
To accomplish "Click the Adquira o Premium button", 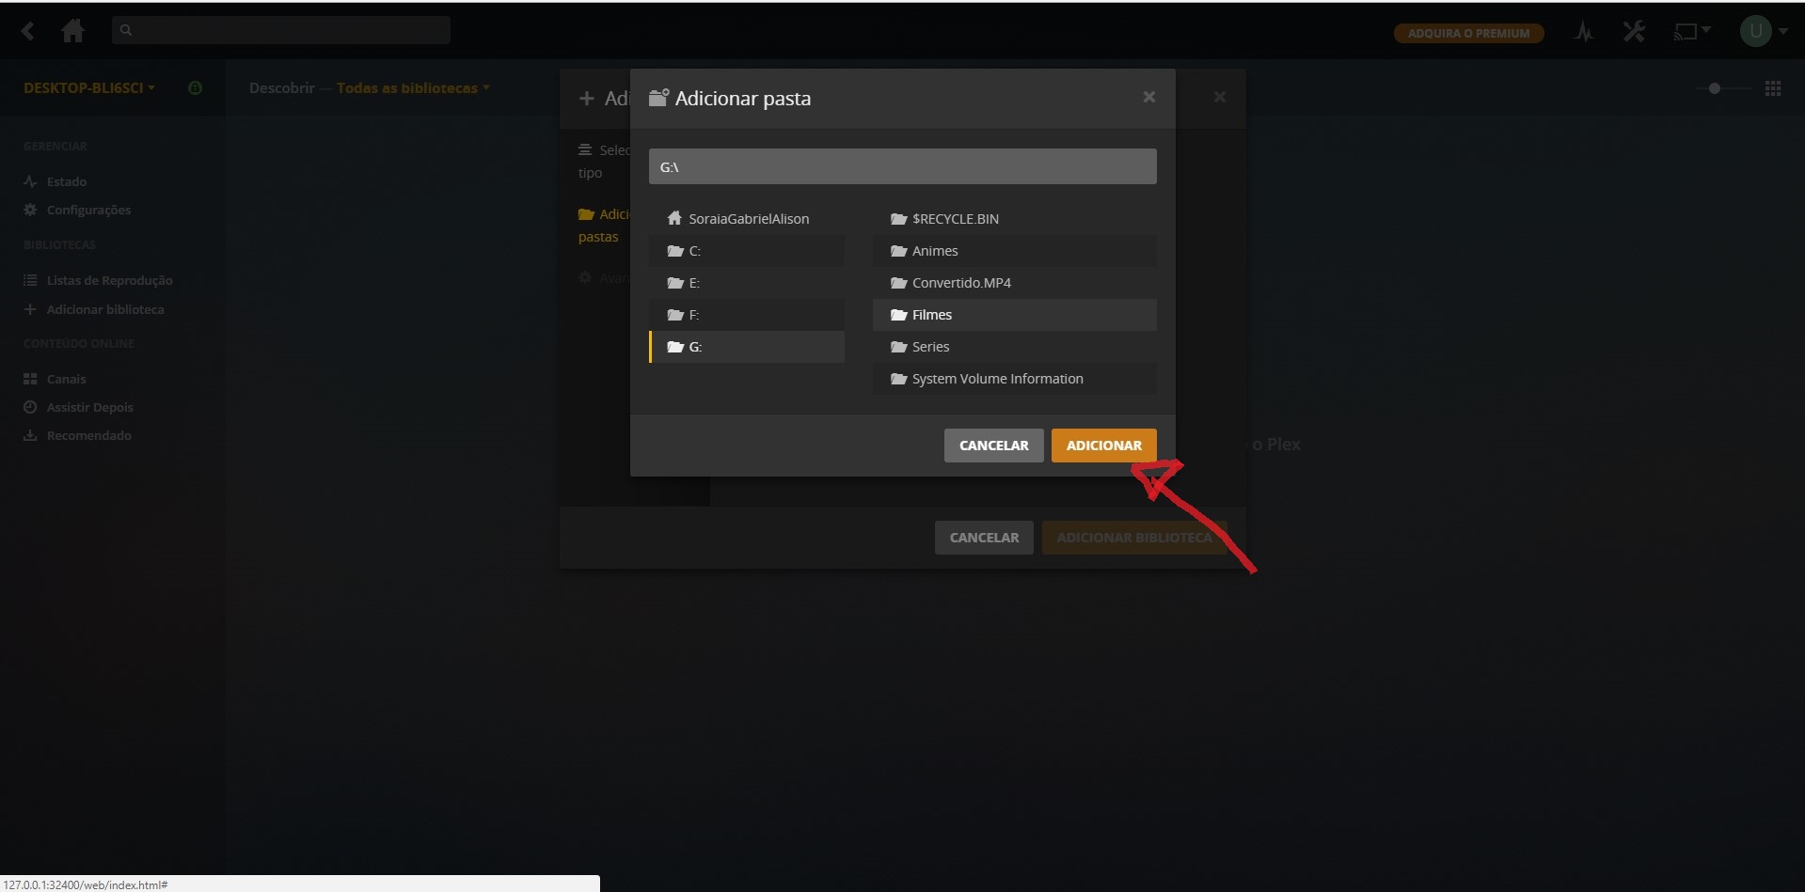I will (x=1468, y=33).
